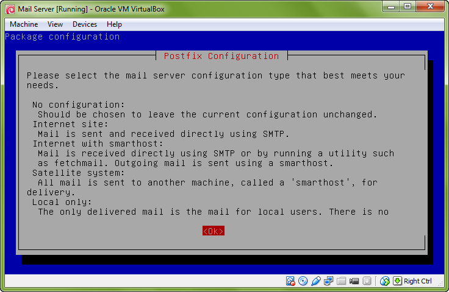Click 'Mail is sent and received directly' line
This screenshot has height=292, width=449.
coord(163,134)
